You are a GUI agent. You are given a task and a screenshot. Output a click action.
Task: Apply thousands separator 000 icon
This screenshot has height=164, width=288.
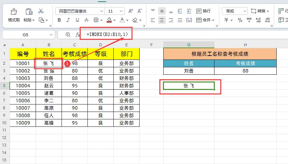point(249,20)
